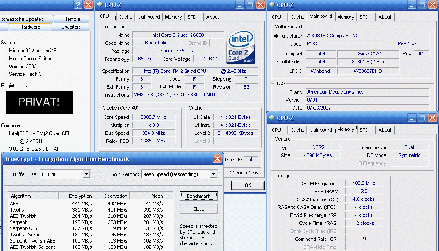Select the AES-Twofish benchmark row

tap(87, 216)
